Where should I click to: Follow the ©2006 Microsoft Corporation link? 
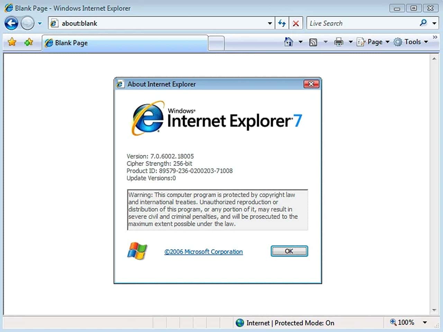pos(204,252)
